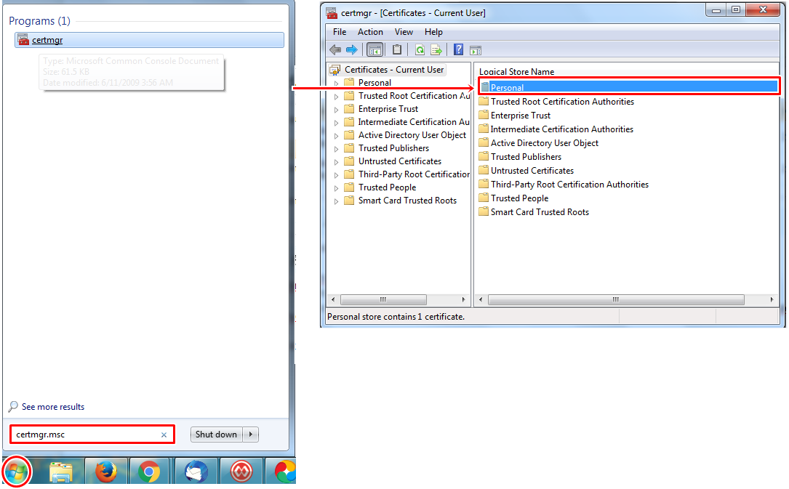Expand the Smart Card Trusted Roots node
The height and width of the screenshot is (489, 789).
pyautogui.click(x=337, y=201)
